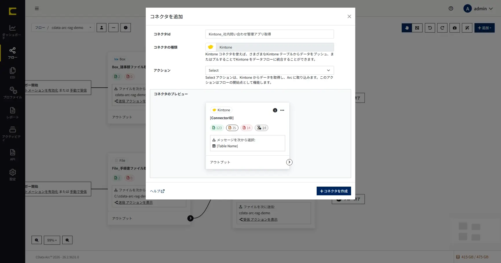Viewport: 501px width, 263px height.
Task: Click the undo toolbar button
Action: tap(430, 28)
